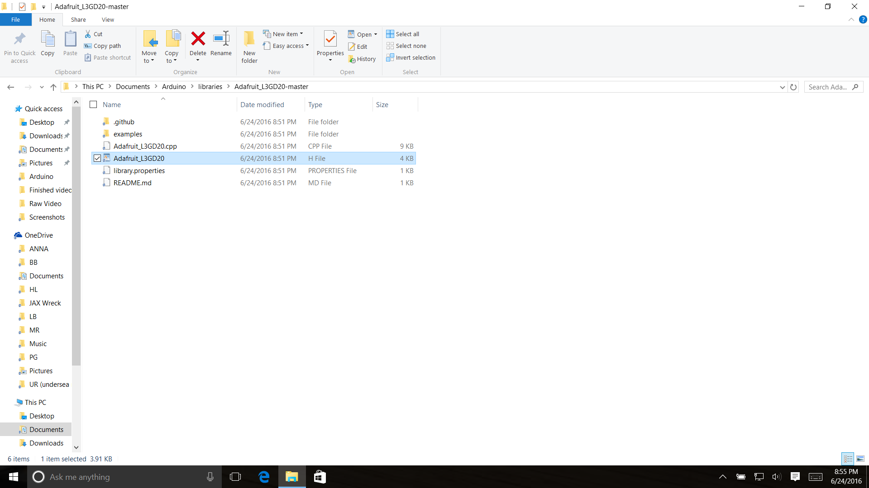Screen dimensions: 869x488
Task: Click the red Delete X icon
Action: click(198, 39)
